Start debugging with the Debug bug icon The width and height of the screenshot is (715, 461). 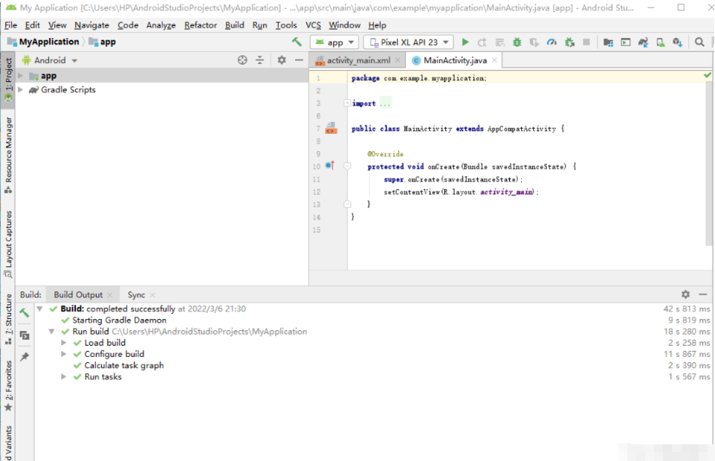click(x=517, y=42)
